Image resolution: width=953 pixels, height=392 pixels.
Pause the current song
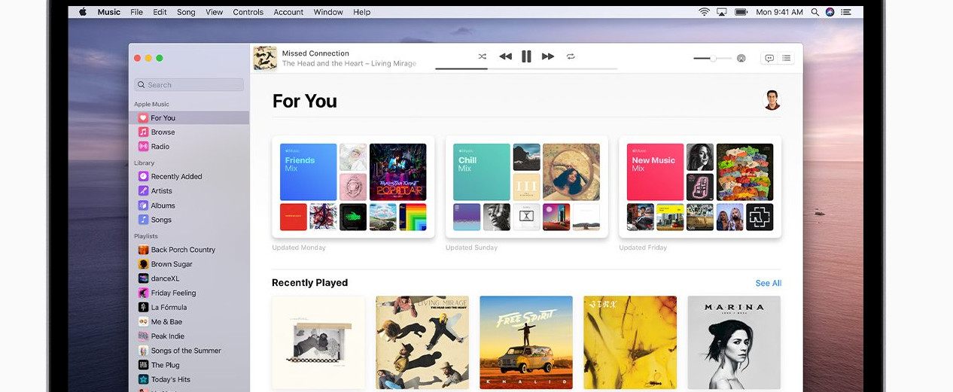pos(526,56)
